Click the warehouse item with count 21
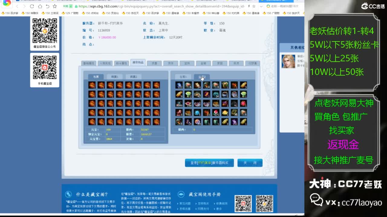387x217 pixels. [207, 103]
